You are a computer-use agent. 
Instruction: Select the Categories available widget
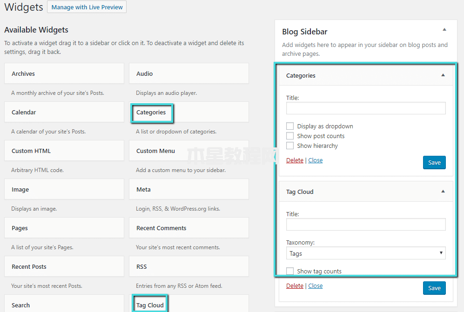point(189,112)
